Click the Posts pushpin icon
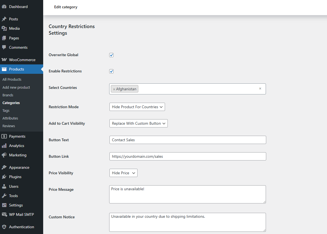Viewport: 327px width, 234px height. (x=4, y=19)
